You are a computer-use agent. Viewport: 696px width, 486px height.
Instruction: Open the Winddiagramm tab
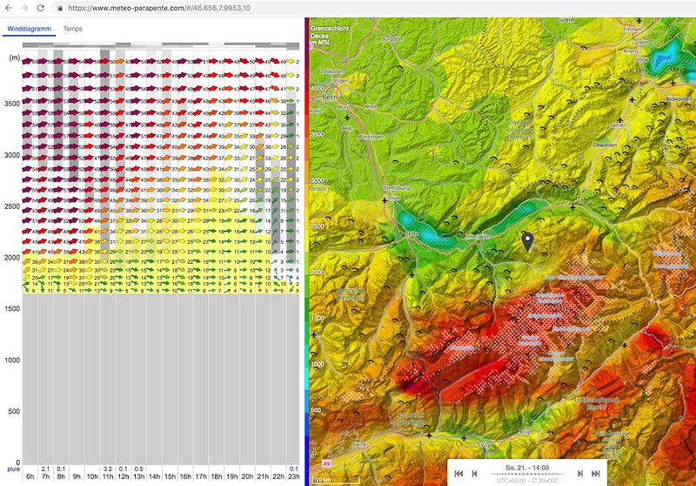click(25, 30)
